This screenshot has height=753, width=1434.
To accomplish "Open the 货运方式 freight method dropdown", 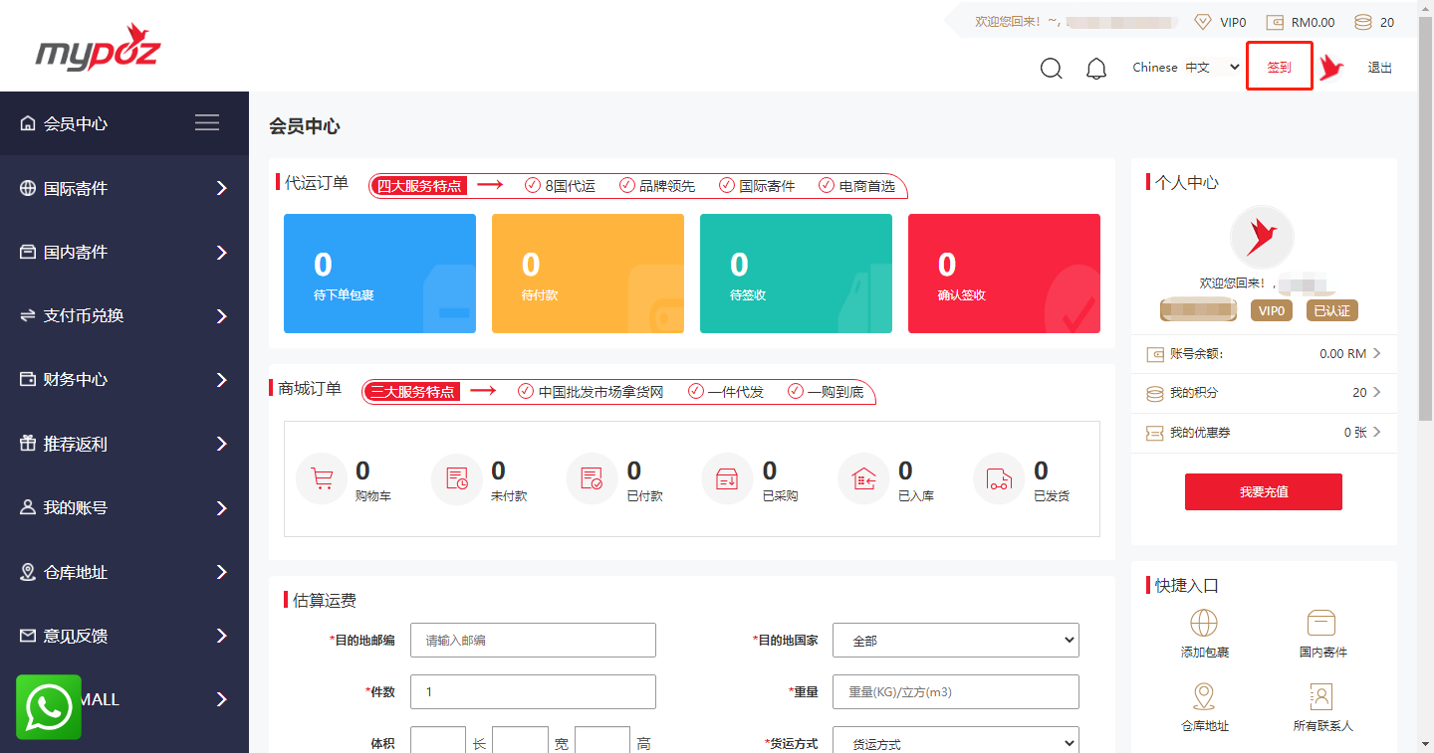I will [x=955, y=742].
